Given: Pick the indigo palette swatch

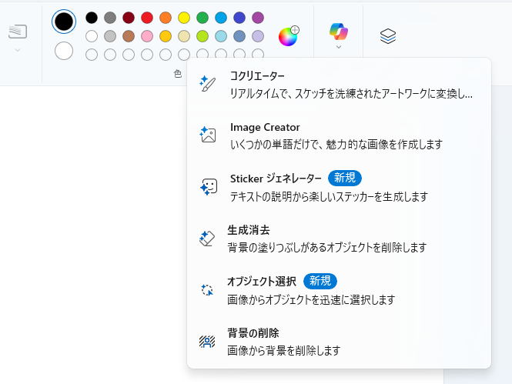Looking at the screenshot, I should (239, 18).
